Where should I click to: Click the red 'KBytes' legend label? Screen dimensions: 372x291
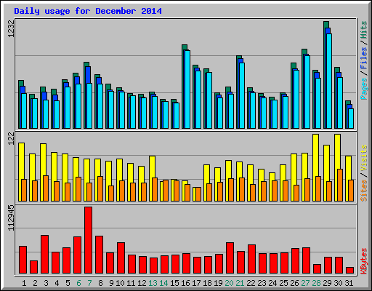364,261
